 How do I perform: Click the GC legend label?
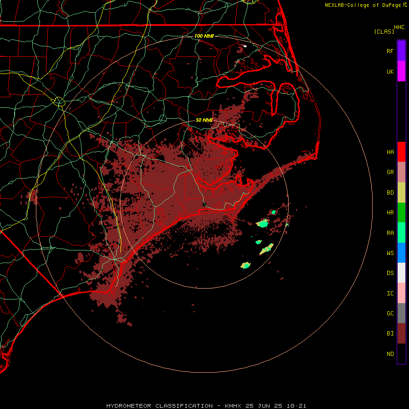tap(390, 314)
